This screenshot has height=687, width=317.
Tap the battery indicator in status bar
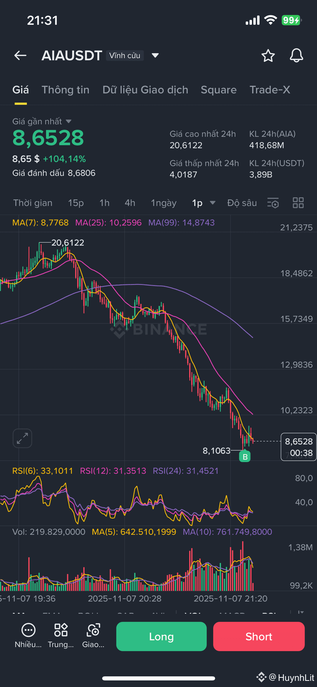click(292, 20)
